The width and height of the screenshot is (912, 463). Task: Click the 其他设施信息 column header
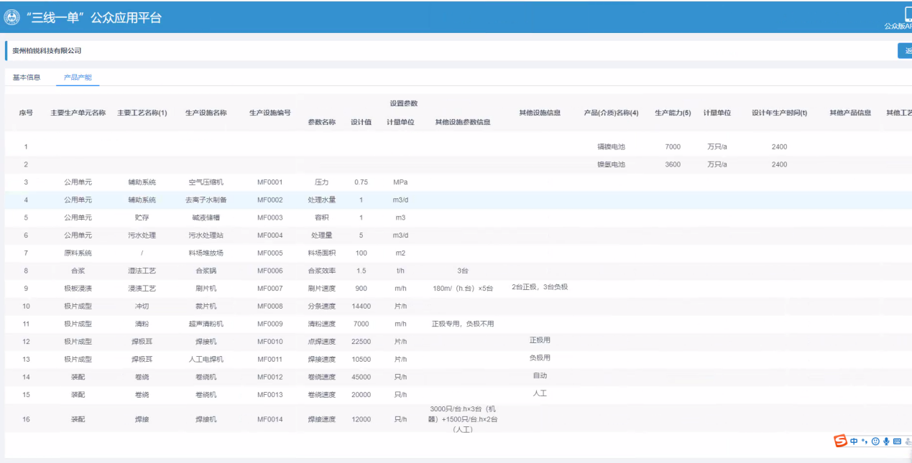click(x=540, y=113)
